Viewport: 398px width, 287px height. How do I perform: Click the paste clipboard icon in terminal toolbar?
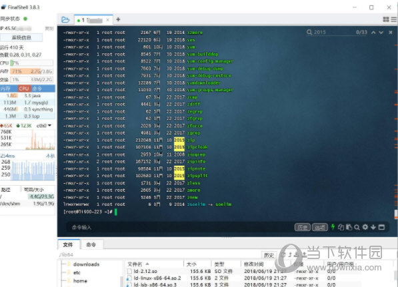pos(349,227)
